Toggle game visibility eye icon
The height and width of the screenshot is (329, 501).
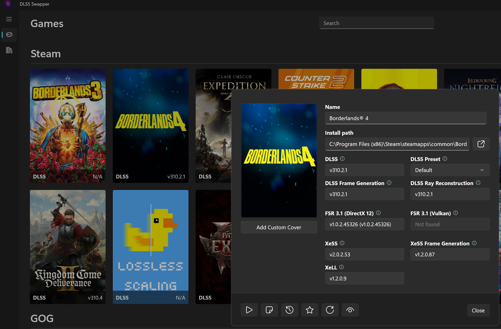(350, 310)
